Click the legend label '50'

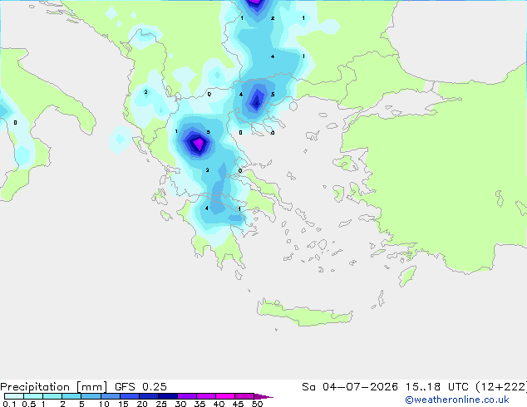click(x=257, y=404)
